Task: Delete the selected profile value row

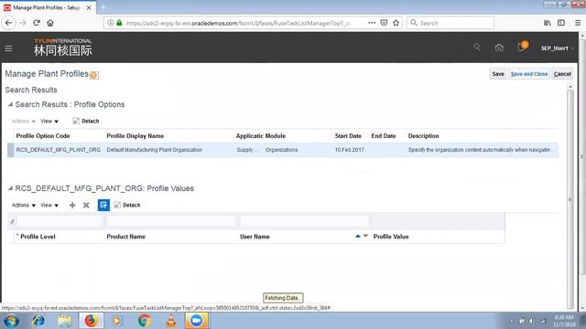Action: click(86, 205)
